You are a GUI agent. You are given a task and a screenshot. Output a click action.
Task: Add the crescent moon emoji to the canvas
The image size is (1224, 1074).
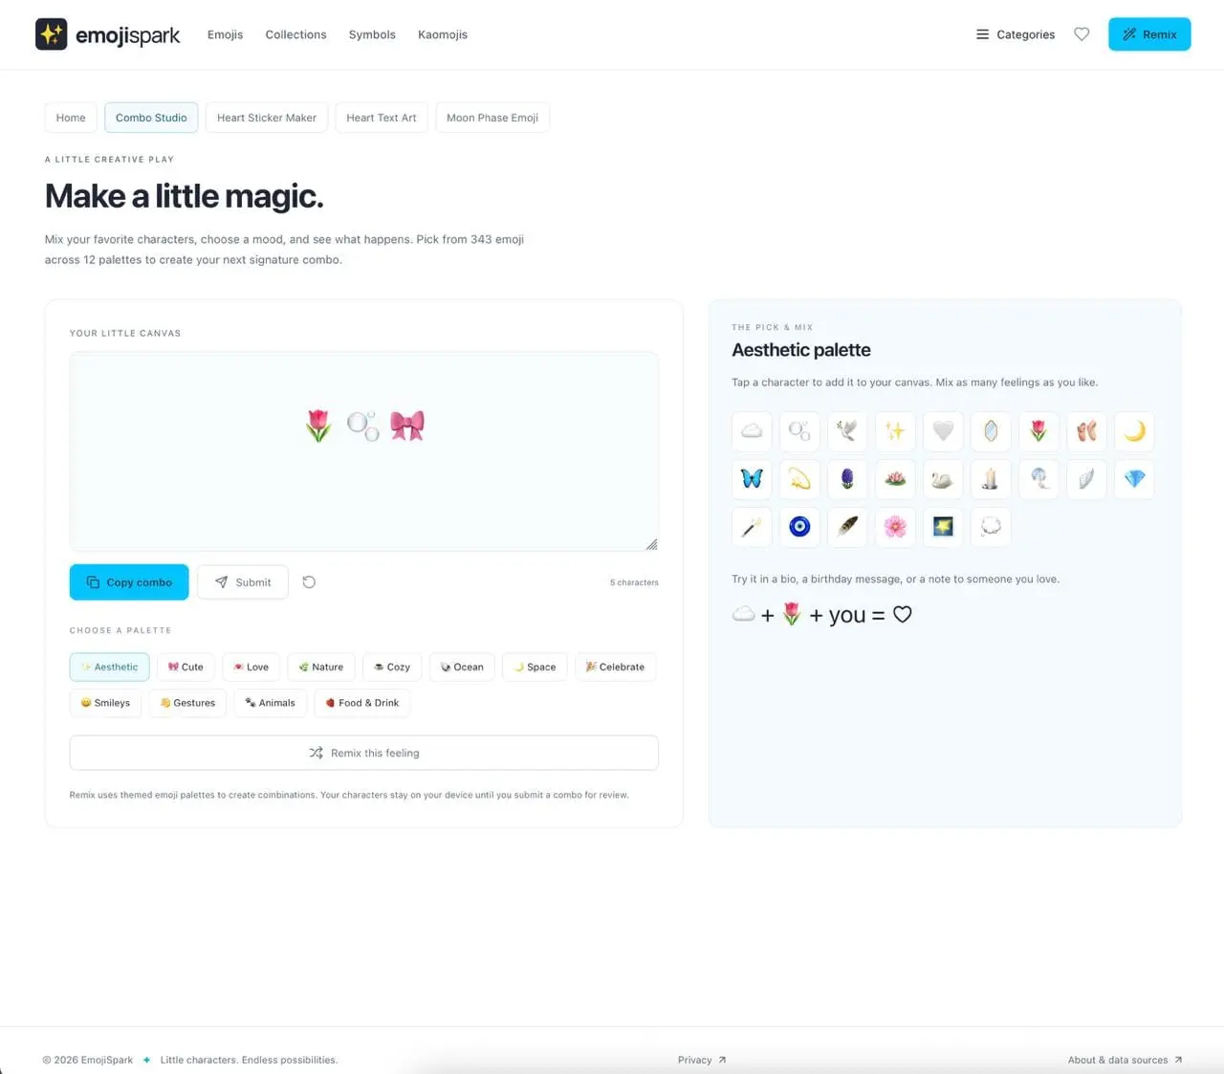tap(1134, 431)
